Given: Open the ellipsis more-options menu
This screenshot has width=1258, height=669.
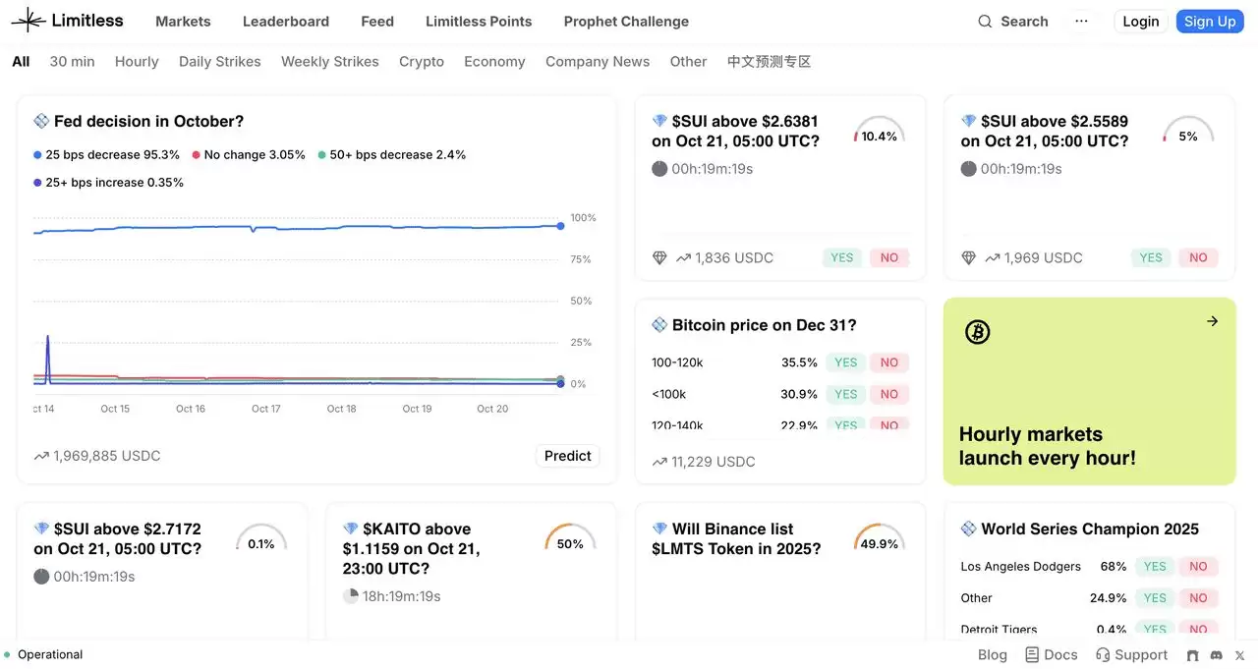Looking at the screenshot, I should (1081, 21).
